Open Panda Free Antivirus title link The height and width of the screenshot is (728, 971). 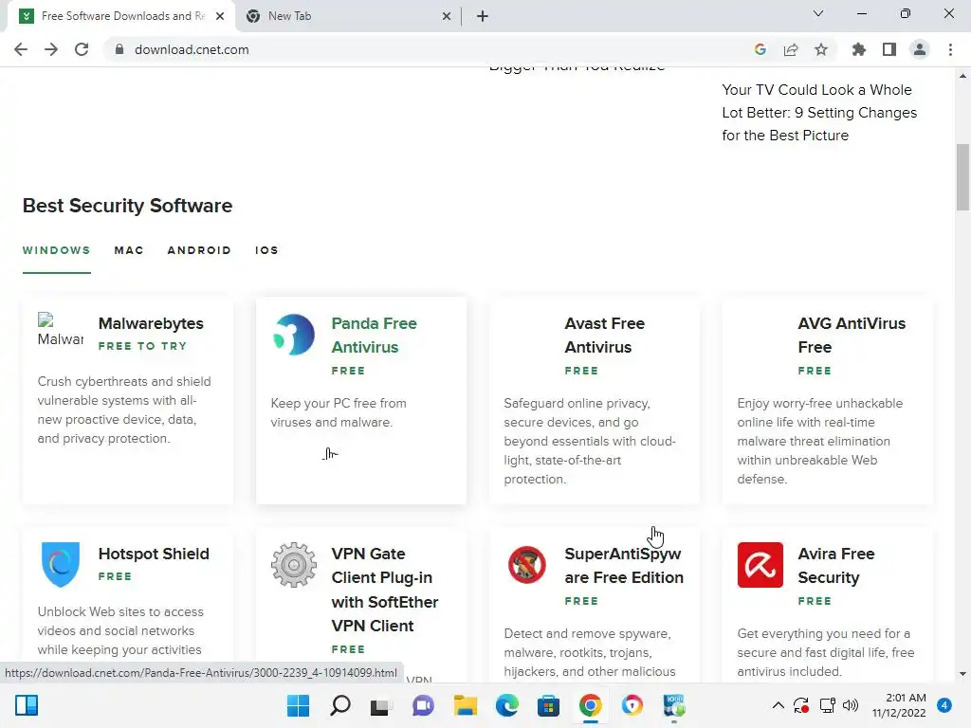[374, 335]
